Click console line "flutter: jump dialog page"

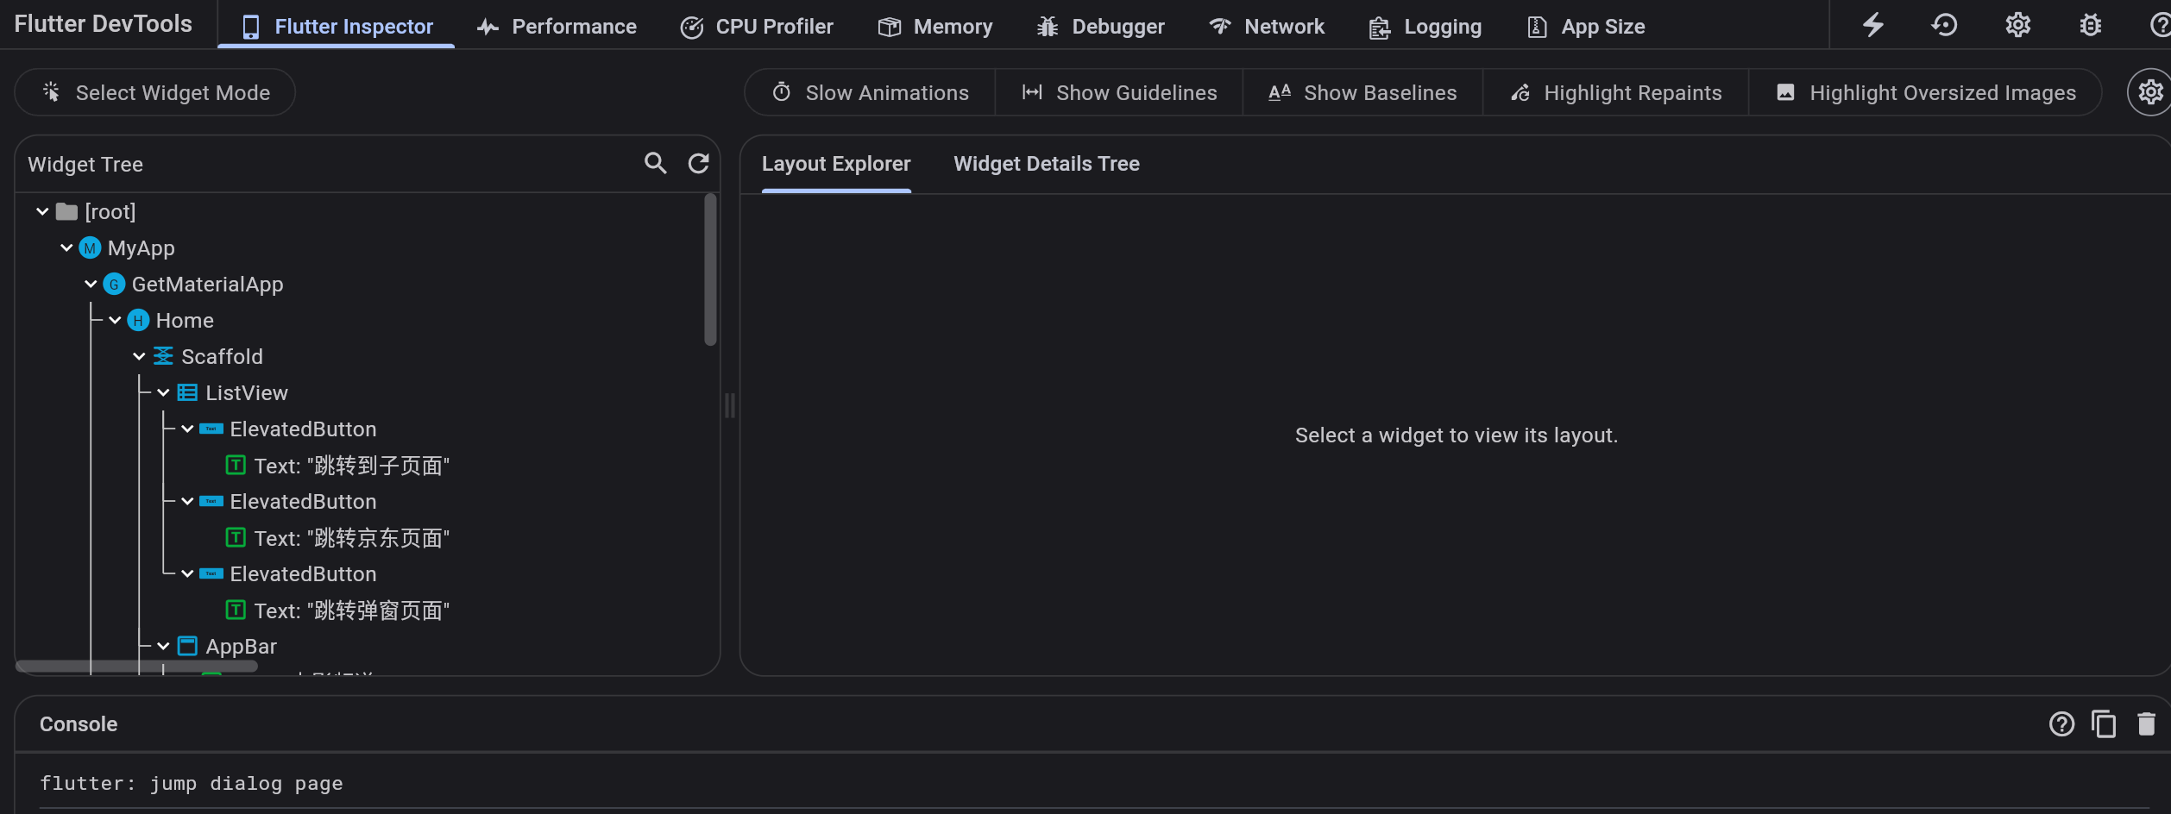tap(192, 783)
